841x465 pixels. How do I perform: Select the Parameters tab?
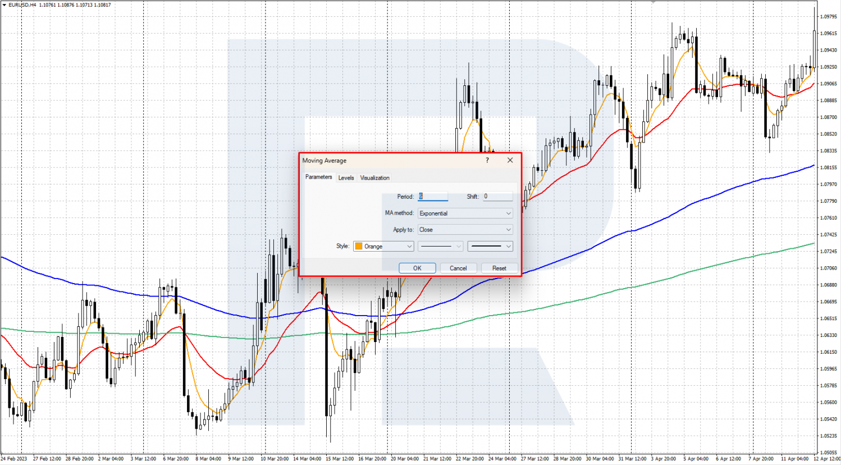[318, 177]
